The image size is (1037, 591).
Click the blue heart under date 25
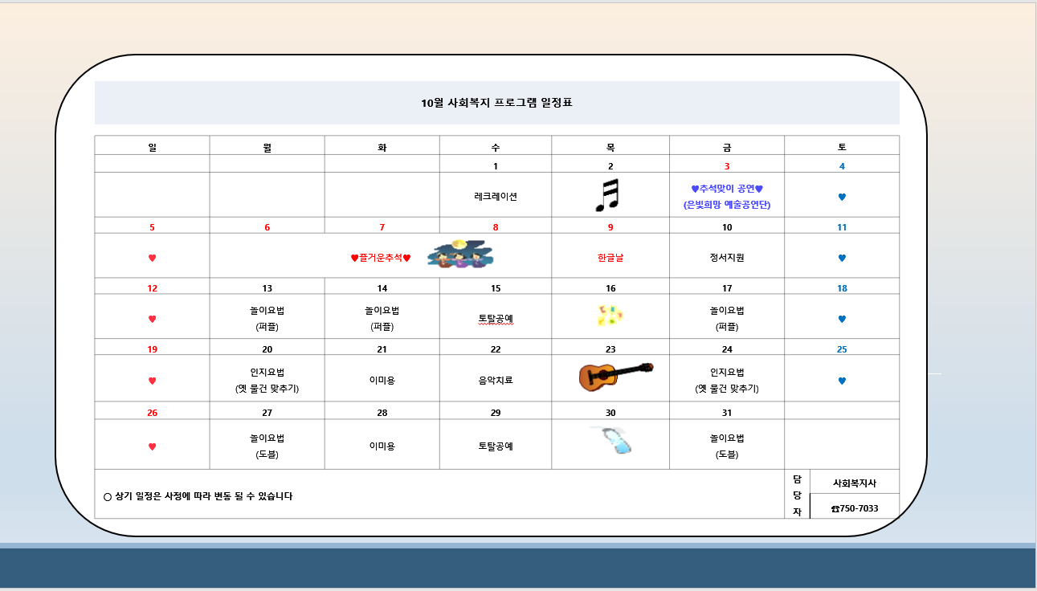click(842, 381)
